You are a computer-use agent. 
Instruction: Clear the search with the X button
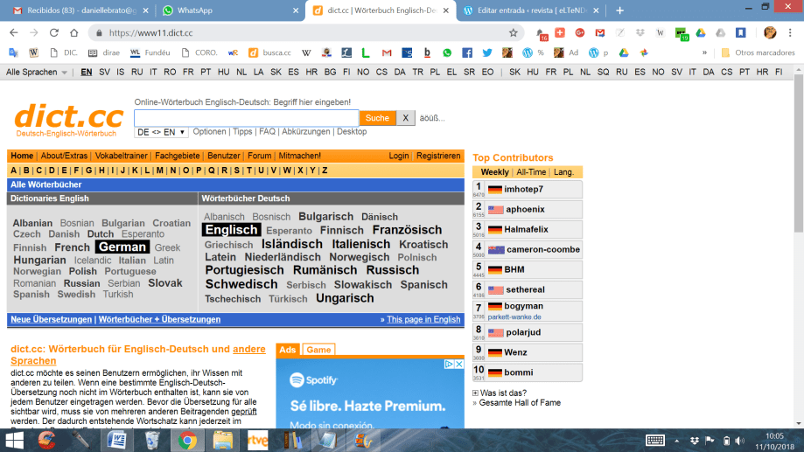(x=406, y=118)
